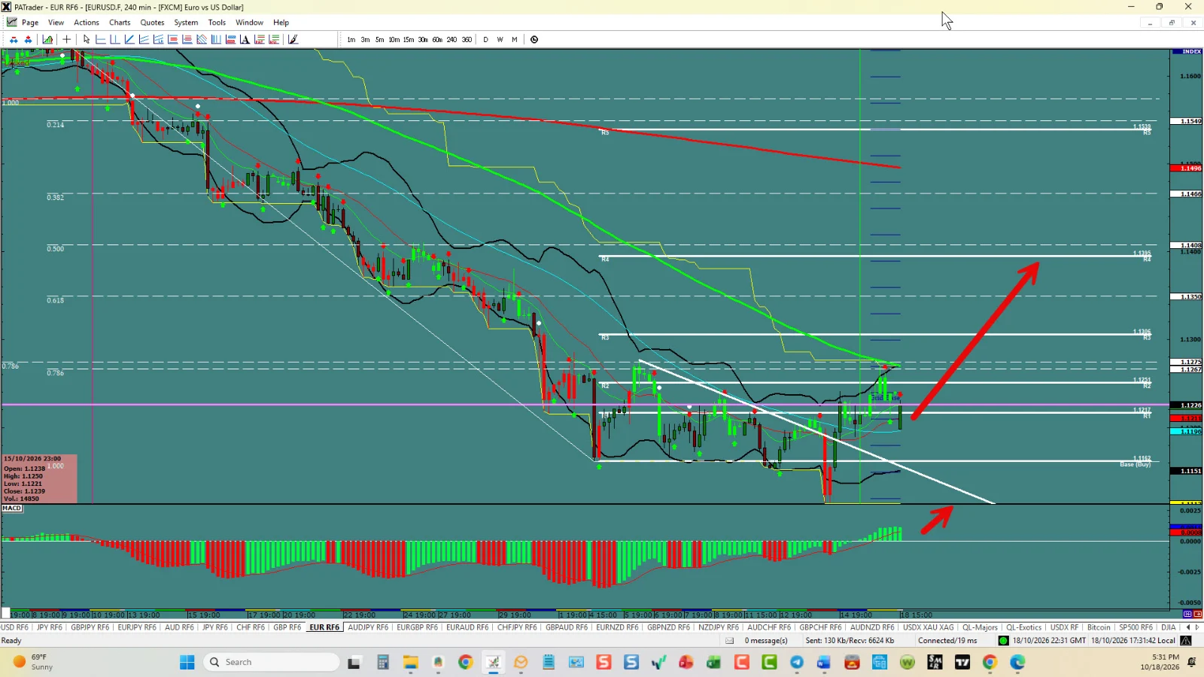1204x677 pixels.
Task: Click the clock icon in timeframe toolbar
Action: pyautogui.click(x=534, y=39)
